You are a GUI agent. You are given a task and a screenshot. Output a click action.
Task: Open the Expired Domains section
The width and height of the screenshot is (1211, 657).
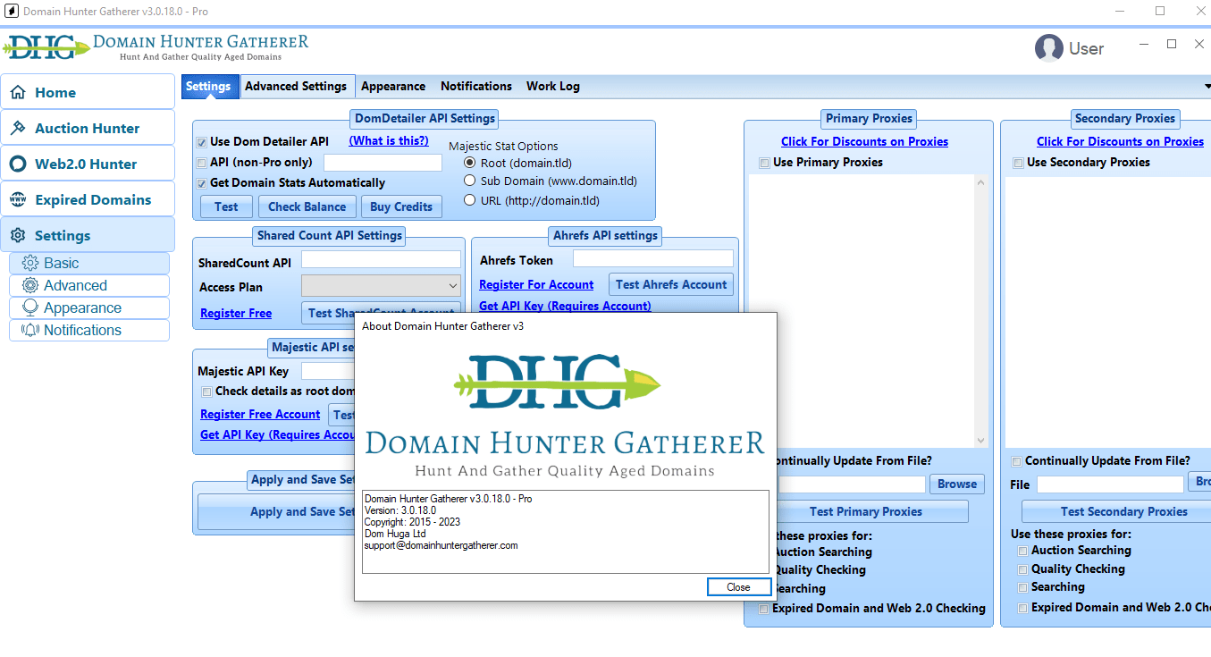pyautogui.click(x=88, y=199)
